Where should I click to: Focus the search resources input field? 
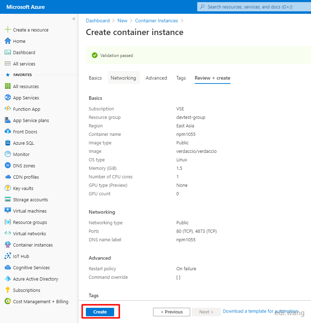(x=254, y=7)
